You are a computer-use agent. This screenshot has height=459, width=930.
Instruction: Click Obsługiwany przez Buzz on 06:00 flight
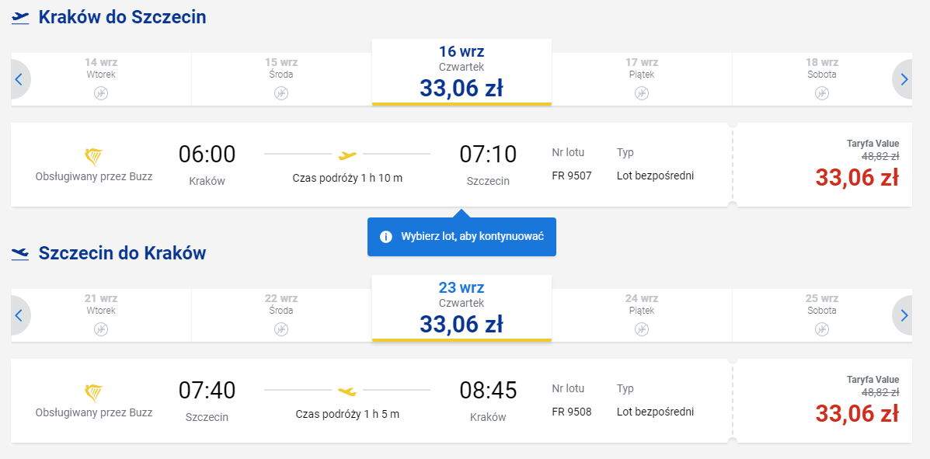[94, 177]
